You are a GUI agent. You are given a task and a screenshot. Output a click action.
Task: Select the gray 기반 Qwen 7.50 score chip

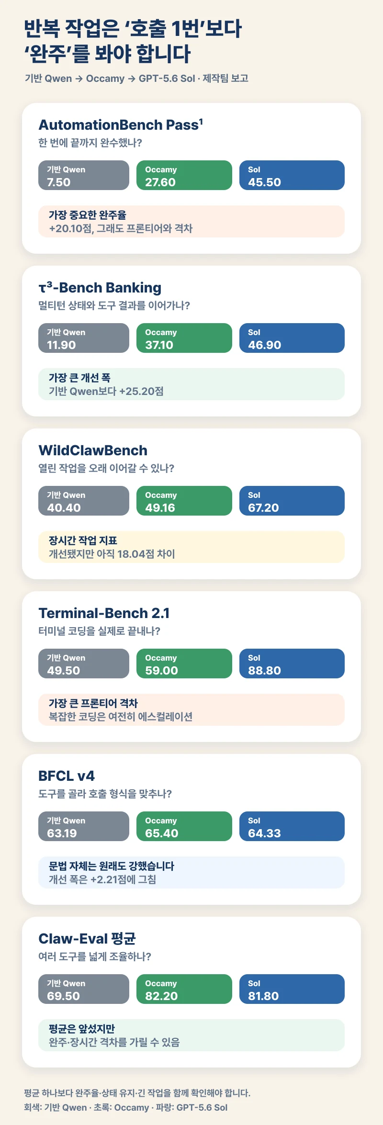click(x=84, y=175)
